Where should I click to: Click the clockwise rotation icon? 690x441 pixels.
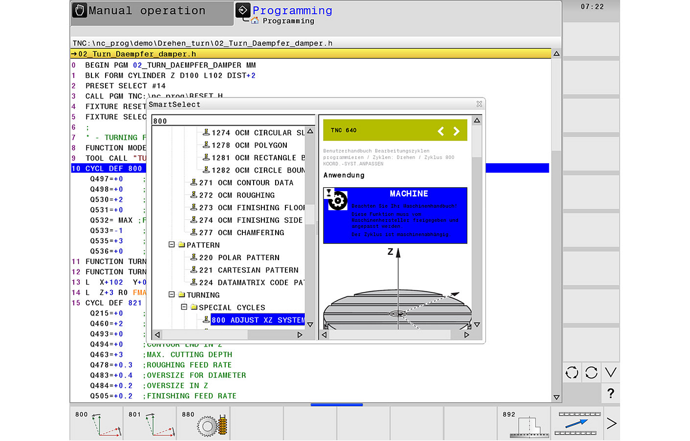591,373
